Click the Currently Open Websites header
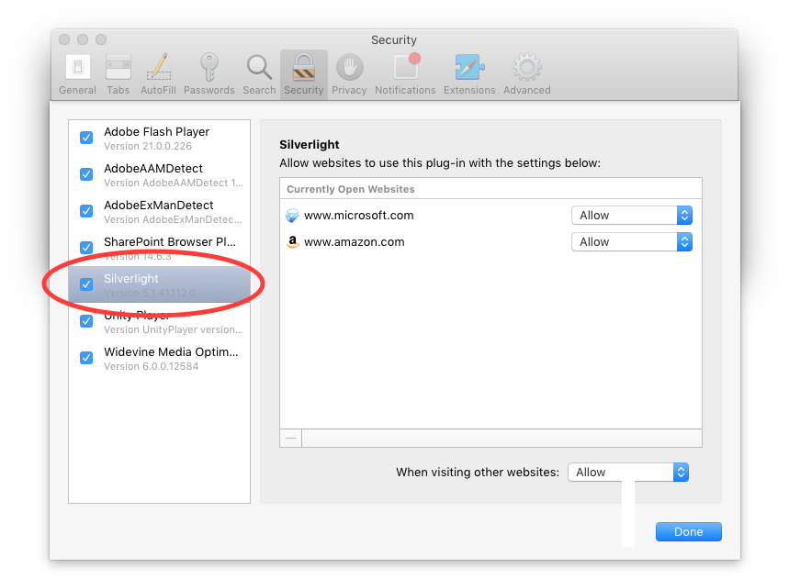This screenshot has height=579, width=789. 351,189
